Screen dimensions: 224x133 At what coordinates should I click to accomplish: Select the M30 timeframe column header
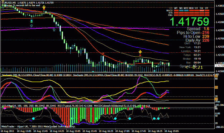coord(191,8)
